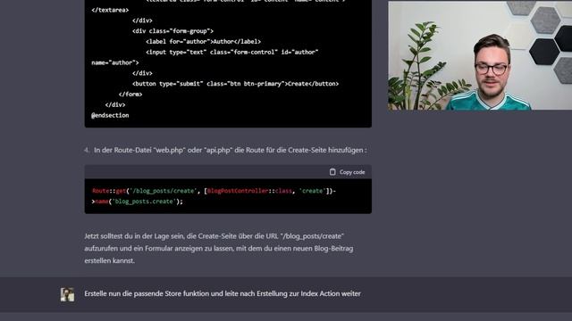The image size is (572, 321).
Task: Click the user avatar beside the prompt
Action: (68, 294)
